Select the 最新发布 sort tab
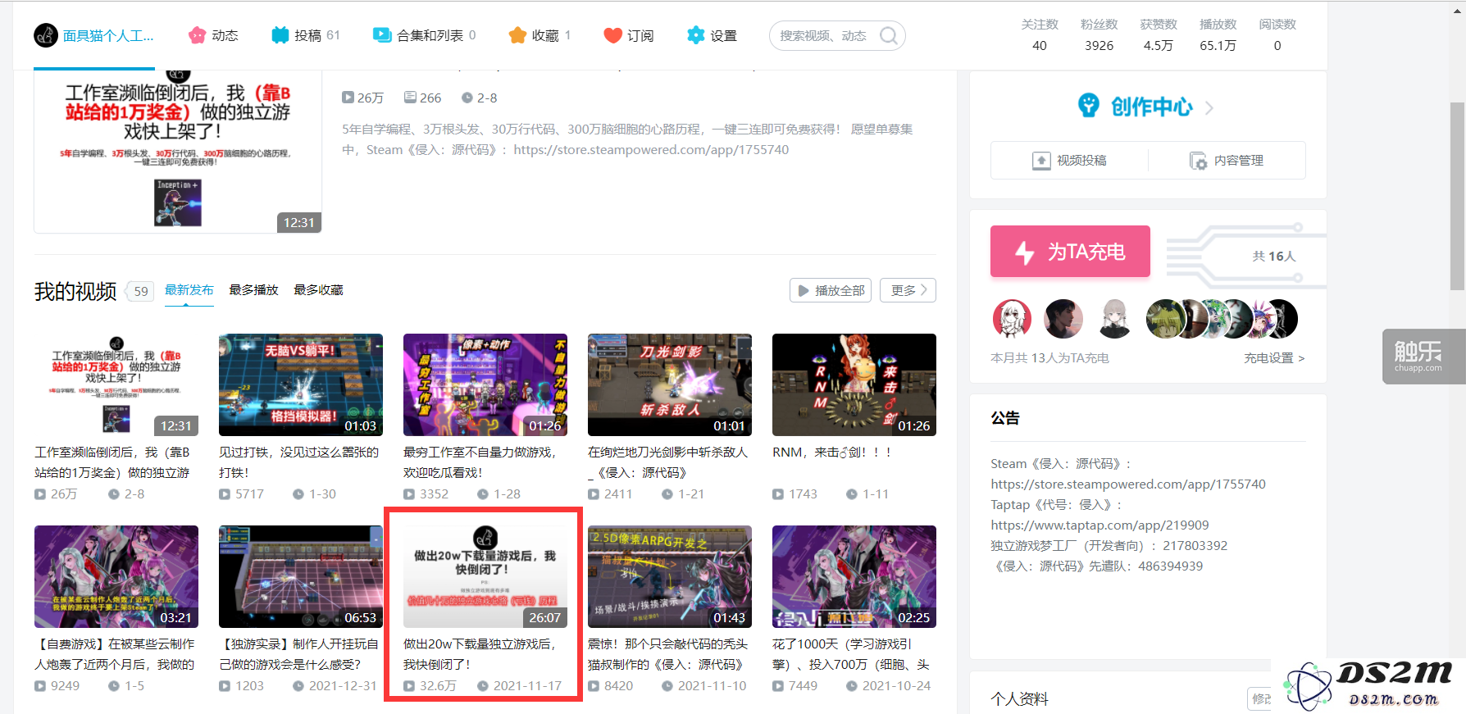1466x714 pixels. click(189, 290)
